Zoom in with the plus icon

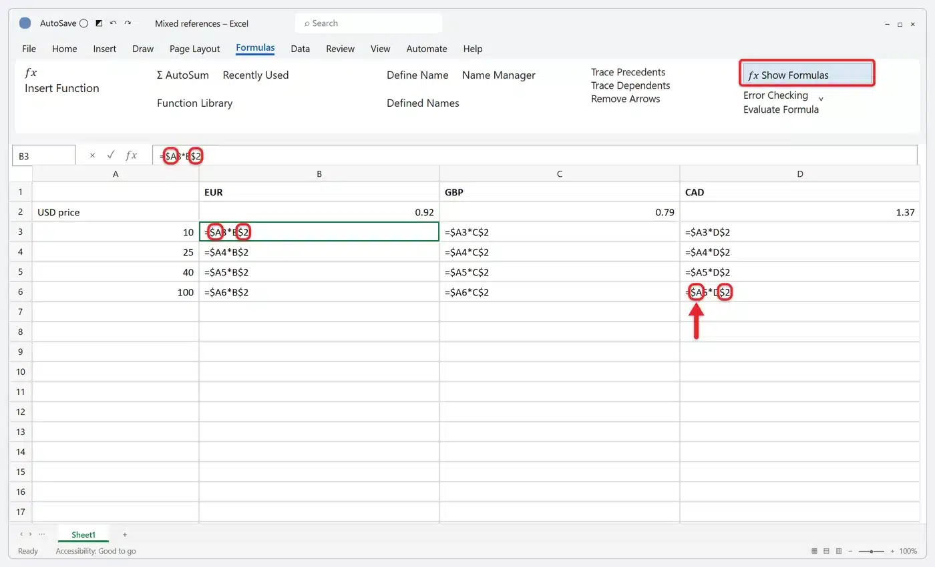[892, 552]
